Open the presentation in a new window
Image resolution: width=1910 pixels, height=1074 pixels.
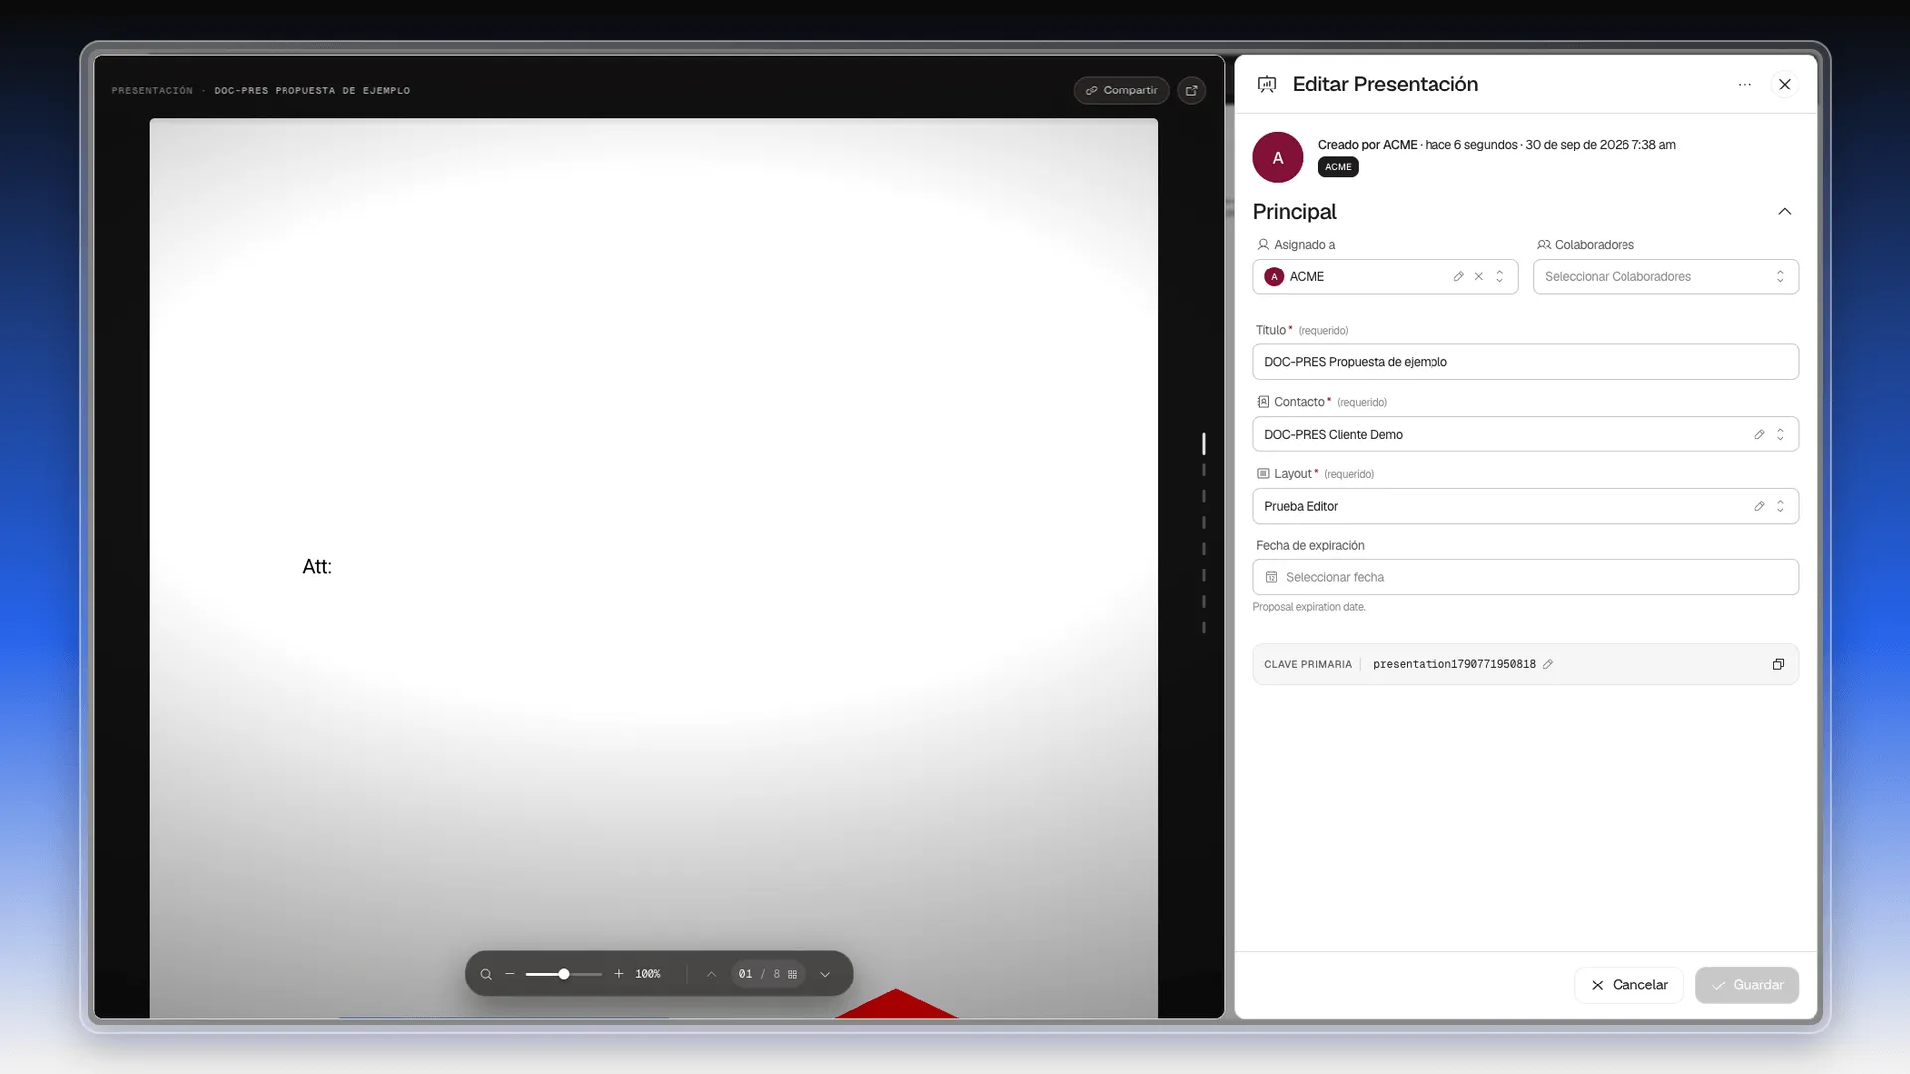1191,90
